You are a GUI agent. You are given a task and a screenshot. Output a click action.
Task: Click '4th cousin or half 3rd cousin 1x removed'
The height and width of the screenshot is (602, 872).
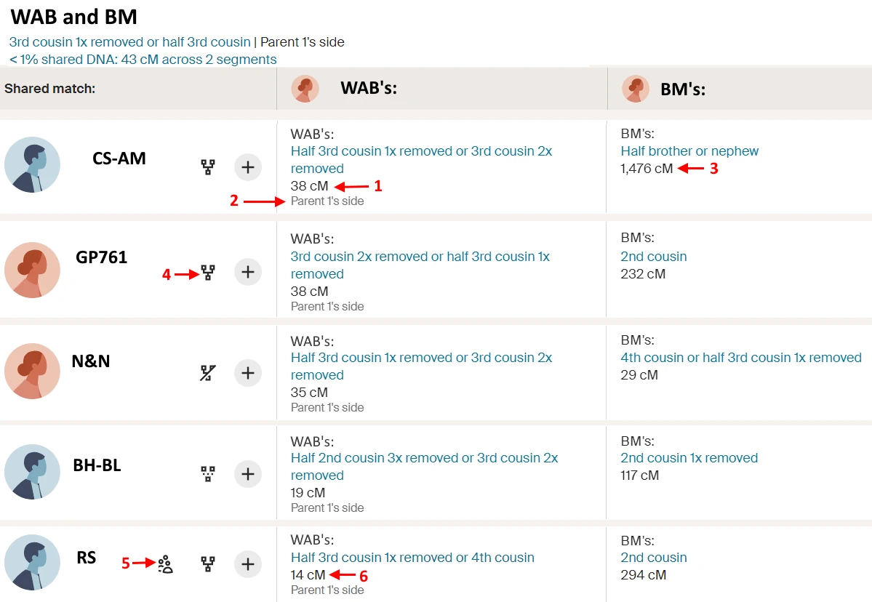741,358
